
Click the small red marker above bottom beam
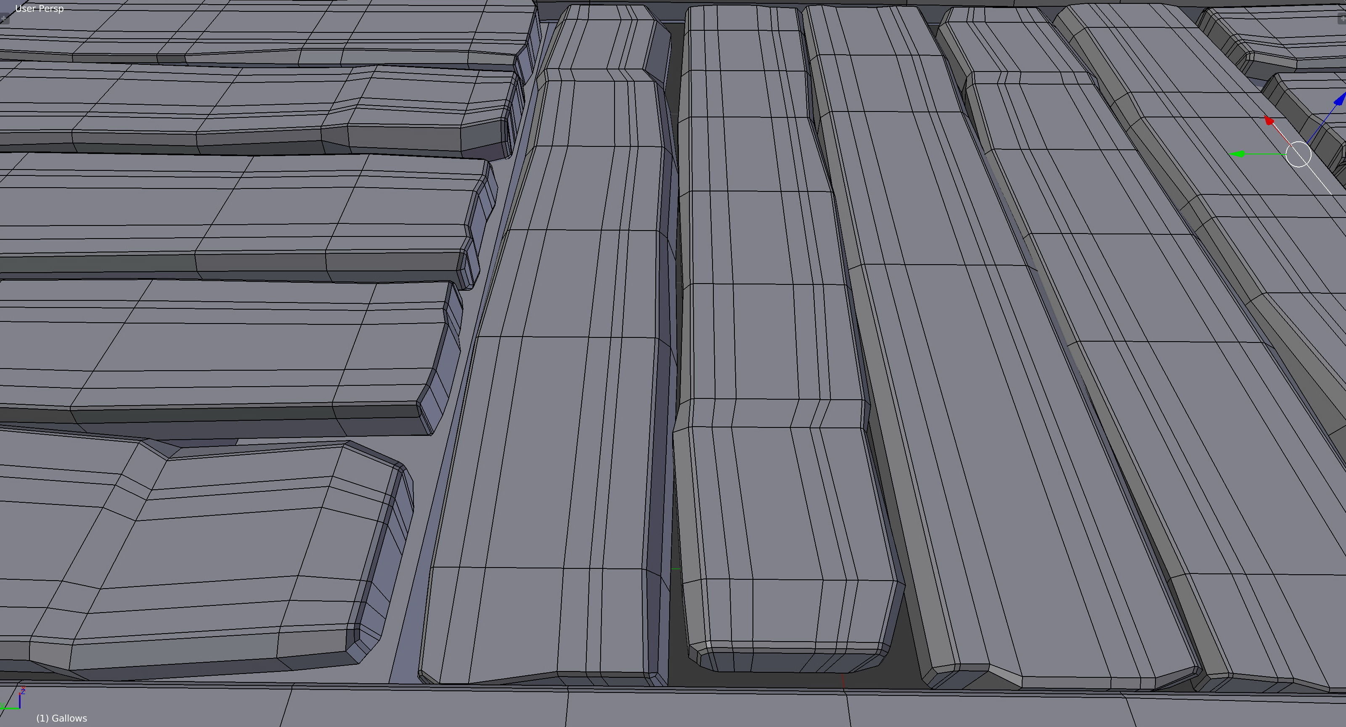(x=843, y=681)
